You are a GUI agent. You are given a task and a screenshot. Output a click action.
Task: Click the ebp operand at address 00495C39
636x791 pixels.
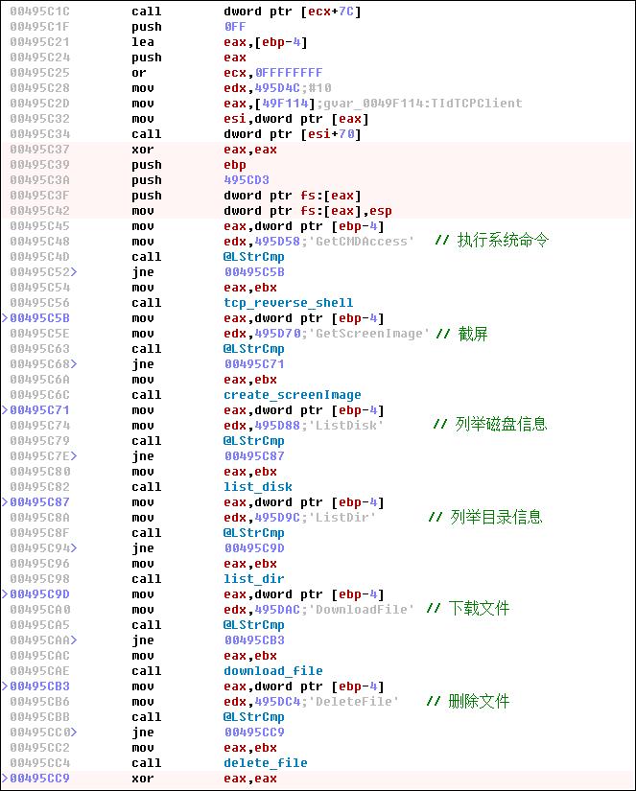[235, 165]
